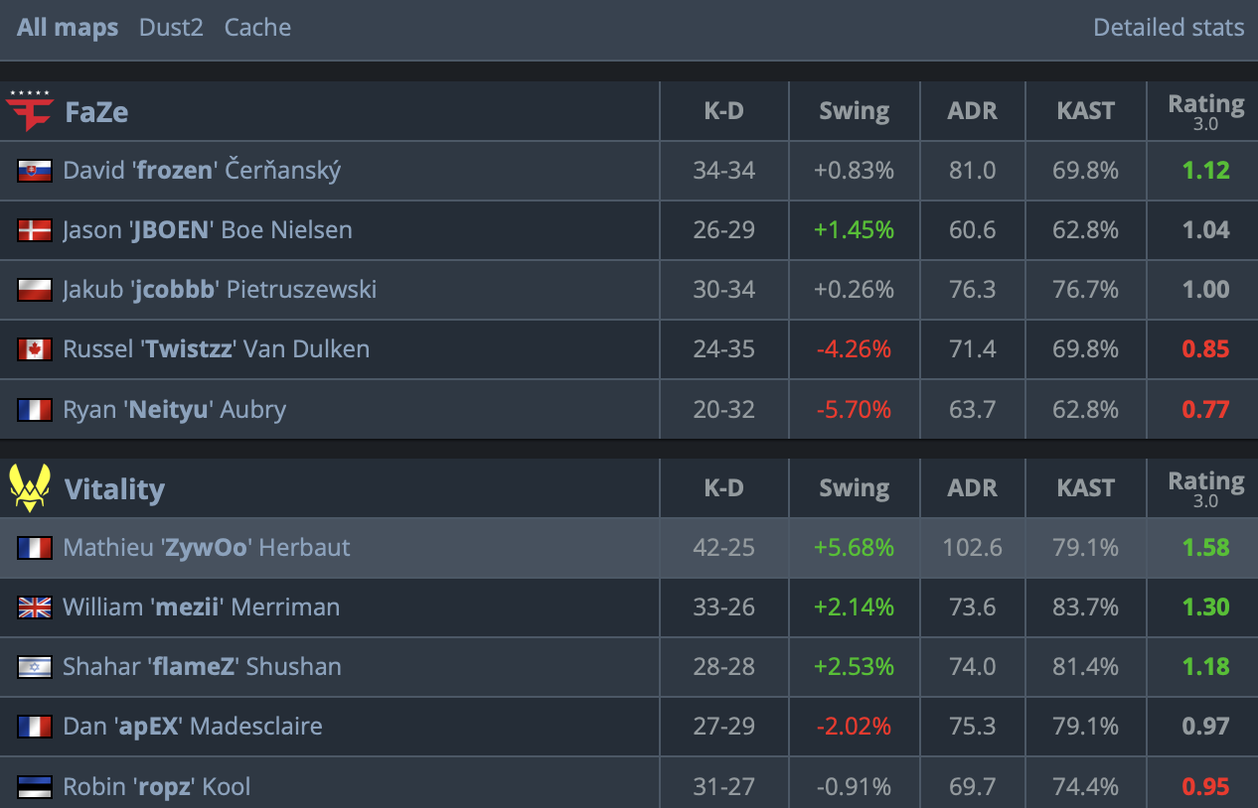Select the All maps tab

[x=68, y=27]
